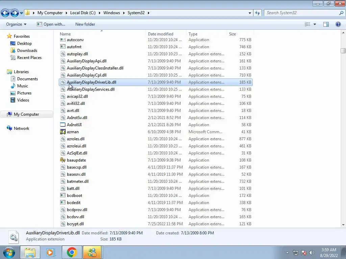Create a New folder
Viewport: 346px width, 259px height.
click(x=85, y=24)
